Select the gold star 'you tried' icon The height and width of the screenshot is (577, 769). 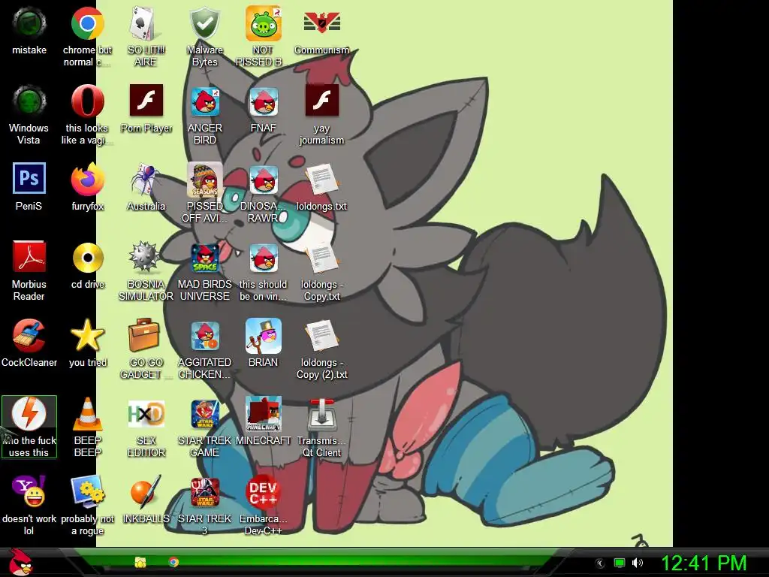point(87,336)
